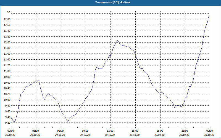Image resolution: width=221 pixels, height=138 pixels.
Task: Select the 9,40 y-axis value
Action: pyautogui.click(x=8, y=117)
